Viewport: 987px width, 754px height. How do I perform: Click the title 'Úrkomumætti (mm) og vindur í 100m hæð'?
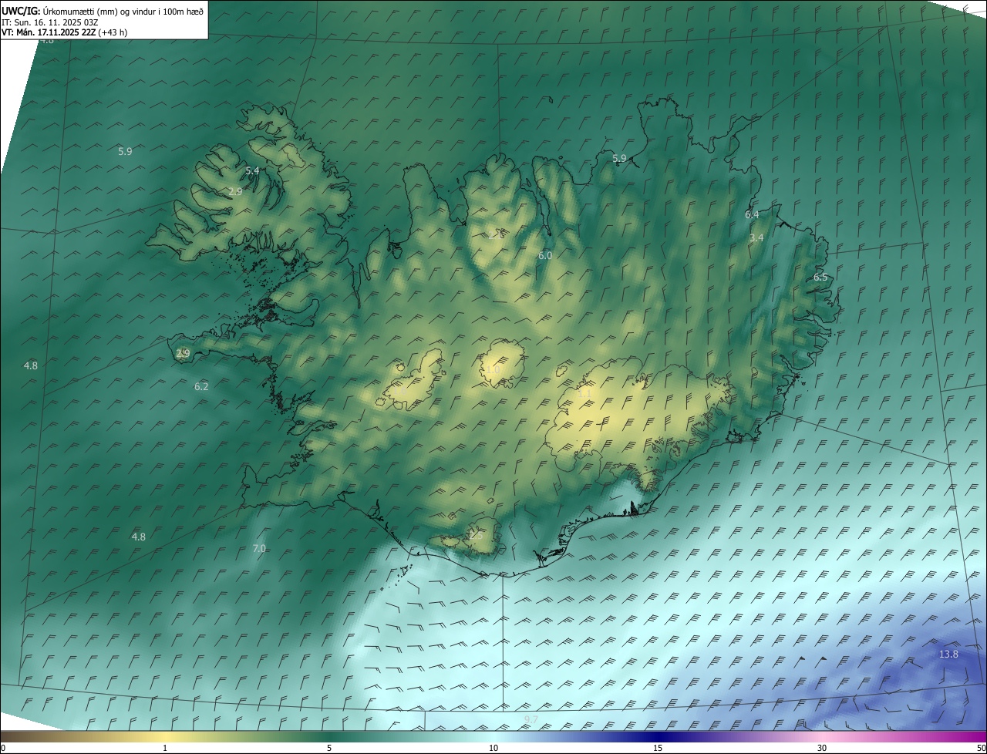click(123, 11)
